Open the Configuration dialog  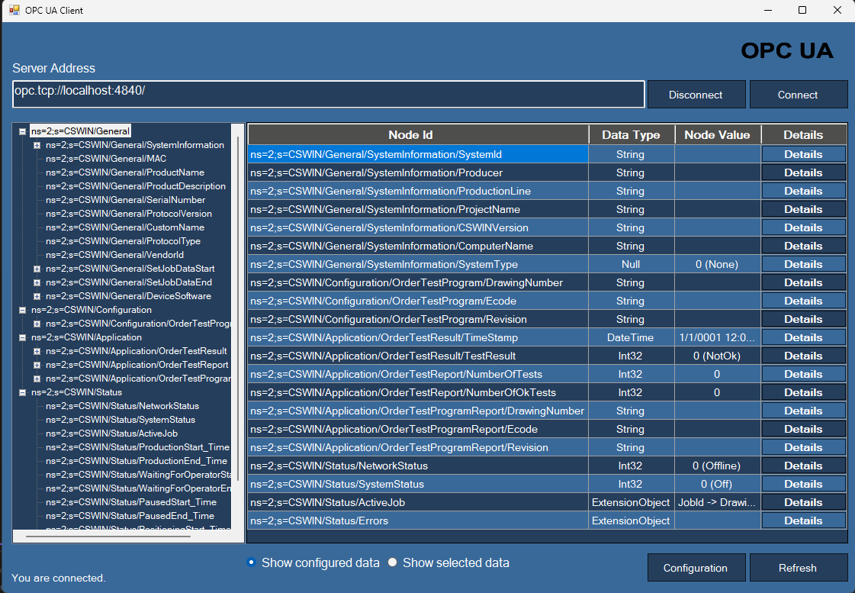point(696,568)
